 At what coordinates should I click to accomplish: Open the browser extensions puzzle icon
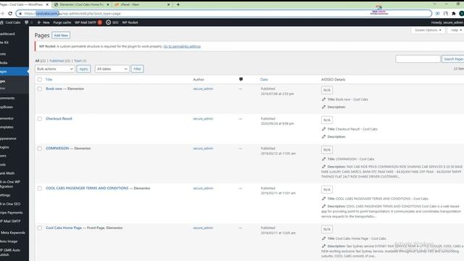tap(453, 14)
